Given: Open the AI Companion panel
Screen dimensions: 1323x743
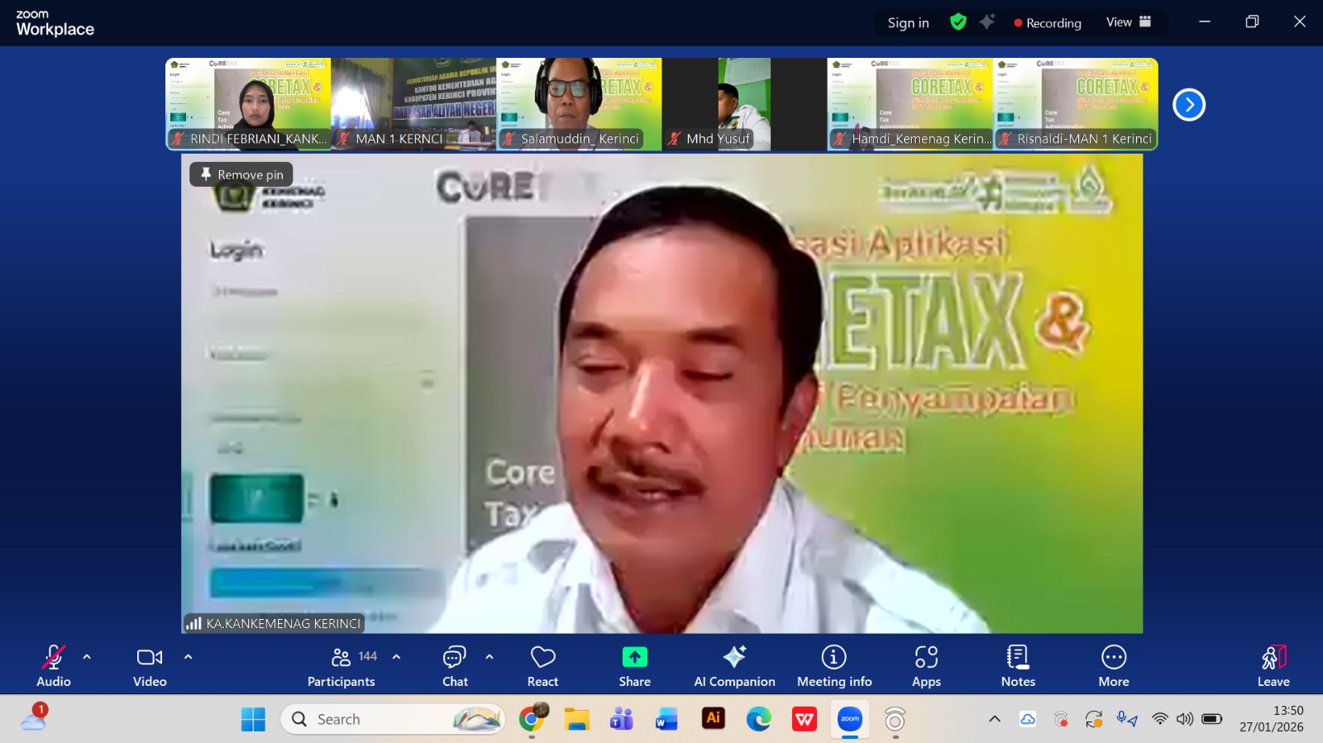Looking at the screenshot, I should pos(734,666).
